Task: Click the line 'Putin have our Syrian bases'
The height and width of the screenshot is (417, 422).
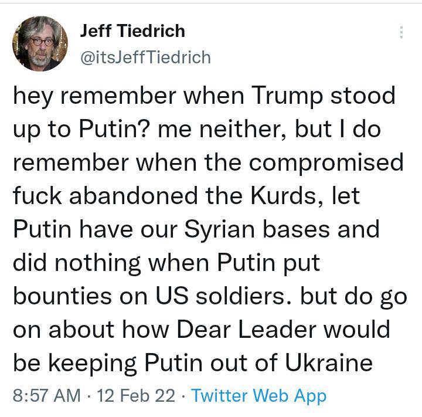Action: tap(196, 229)
